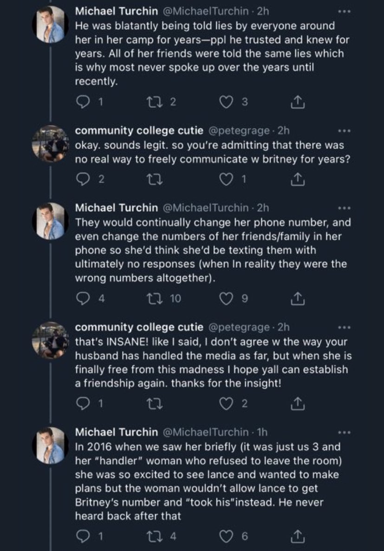Open the @petegrage profile handle link
Image resolution: width=384 pixels, height=551 pixels.
[238, 131]
